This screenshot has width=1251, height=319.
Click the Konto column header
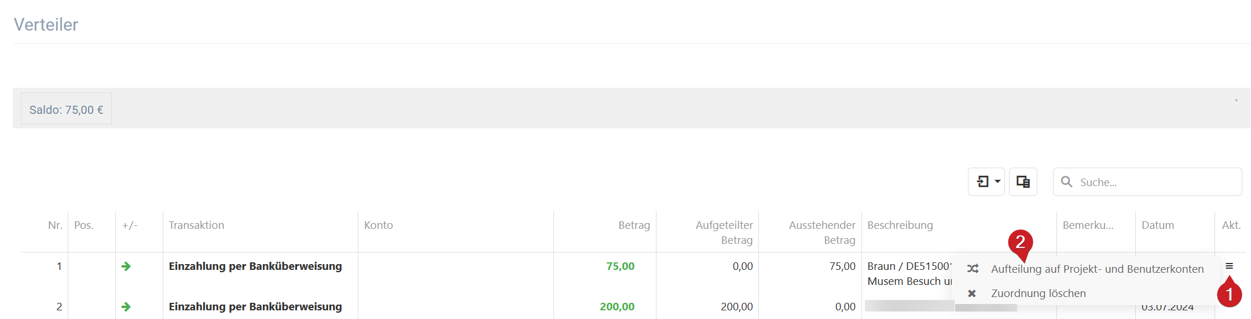378,225
